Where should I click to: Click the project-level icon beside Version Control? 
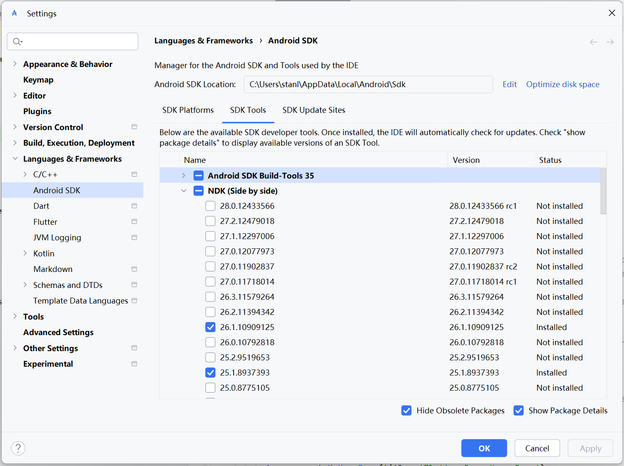pos(134,127)
